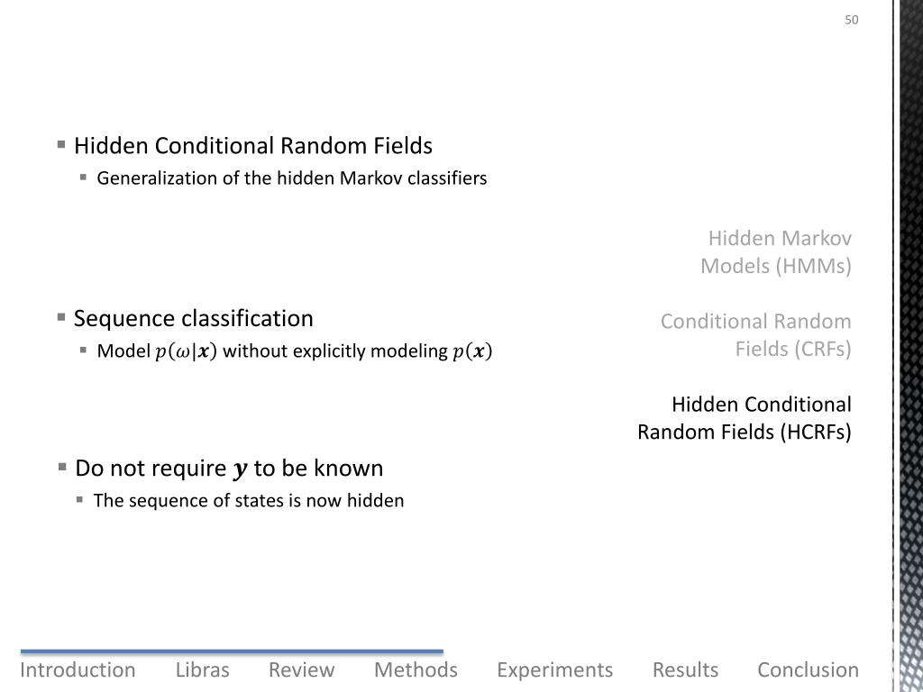
Task: Click 'The sequence of states is now hidden'
Action: [249, 501]
